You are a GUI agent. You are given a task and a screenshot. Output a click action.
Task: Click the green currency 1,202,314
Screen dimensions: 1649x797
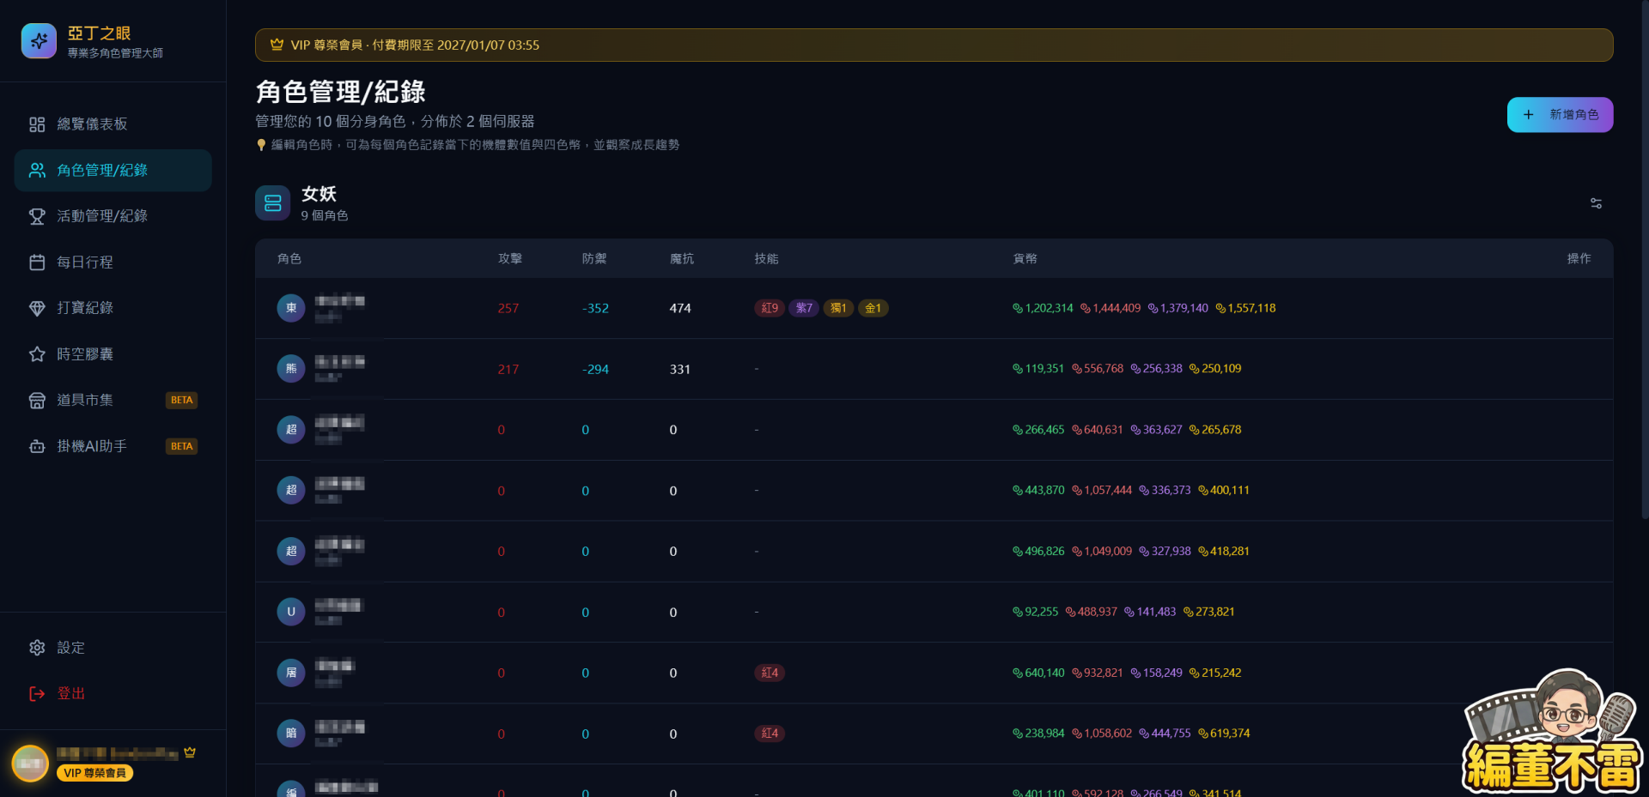1043,308
